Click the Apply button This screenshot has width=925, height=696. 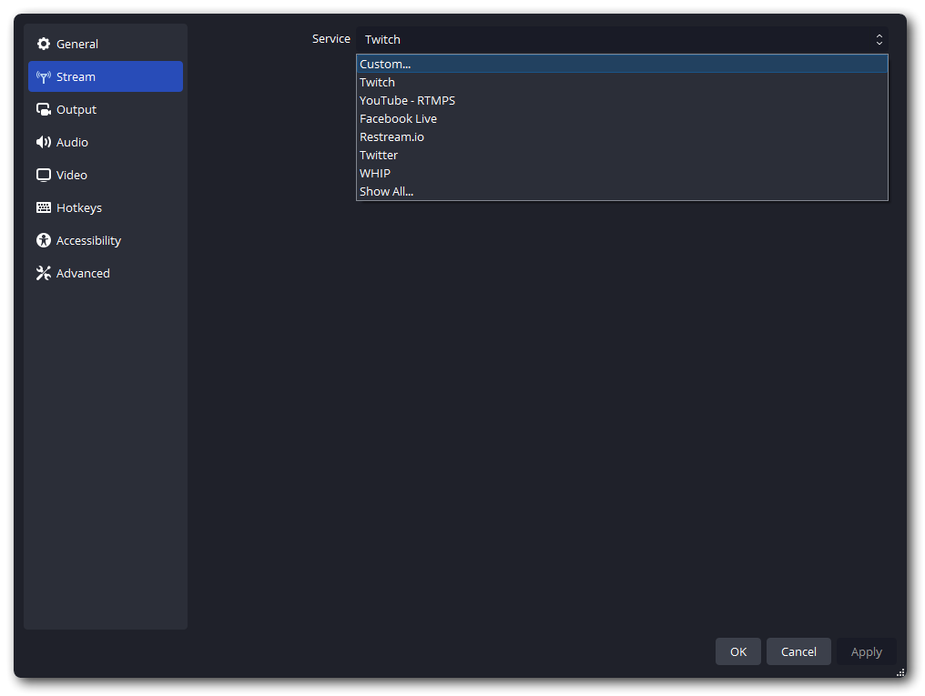point(866,651)
